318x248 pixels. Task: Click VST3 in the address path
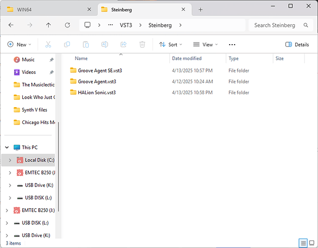point(126,25)
